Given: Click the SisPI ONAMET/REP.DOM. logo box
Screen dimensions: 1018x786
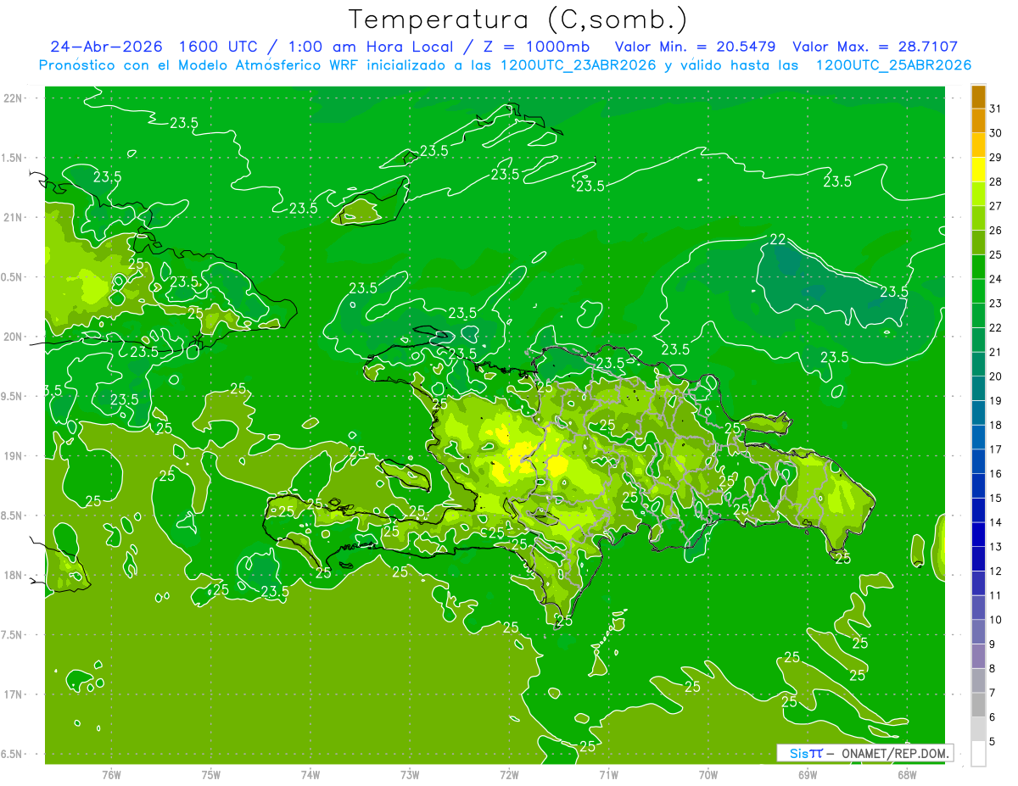Looking at the screenshot, I should (x=864, y=753).
